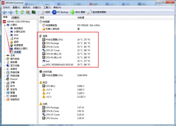Open 驱动程序更新 driver update
176x126 pixels.
(x=97, y=12)
